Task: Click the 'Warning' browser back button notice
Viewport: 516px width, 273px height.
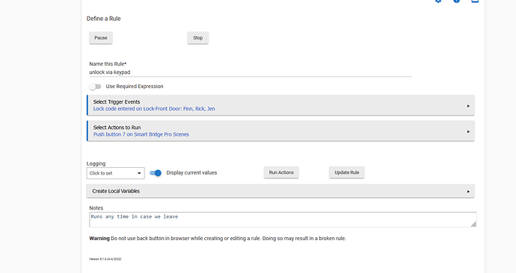Action: coord(218,238)
